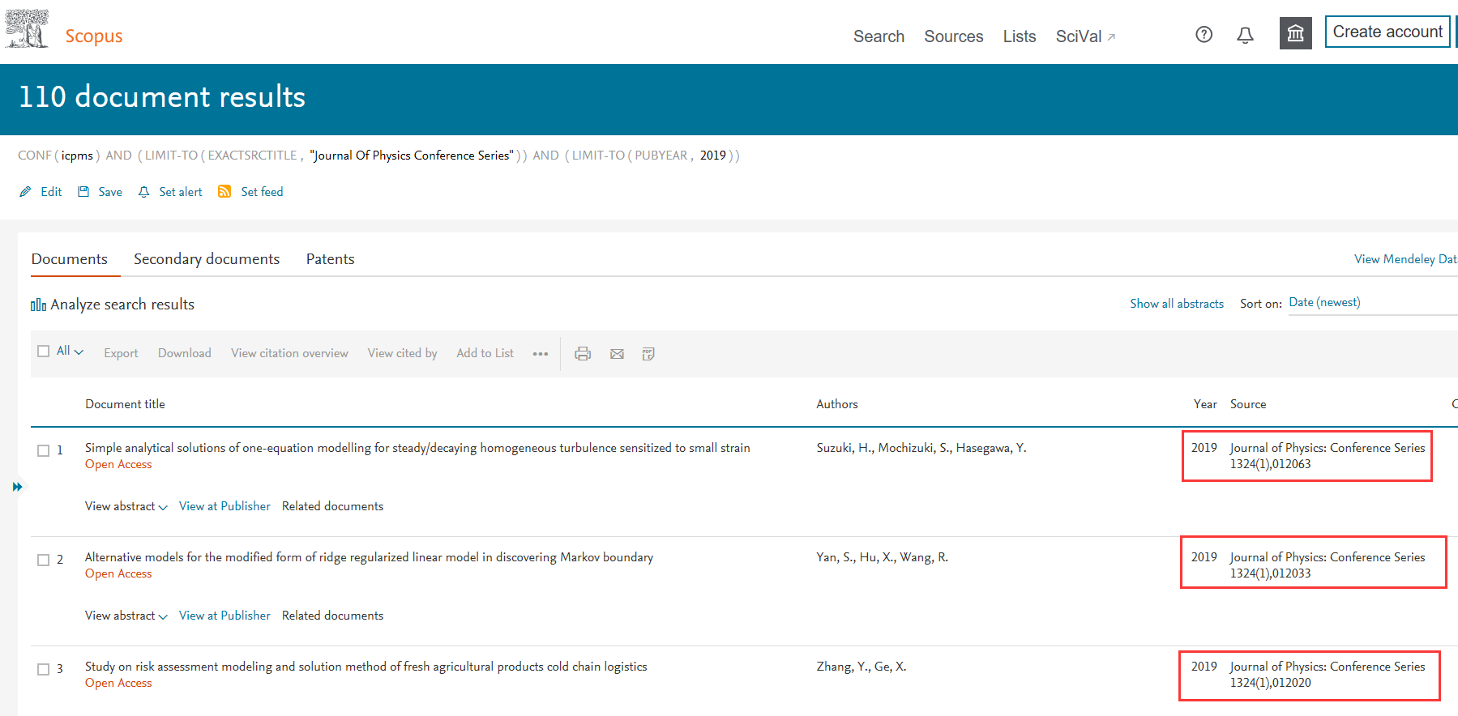Click the Source column header
The width and height of the screenshot is (1458, 716).
click(x=1248, y=404)
